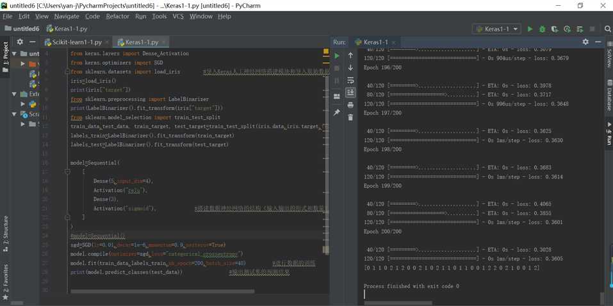The height and width of the screenshot is (306, 613).
Task: Open the Refactor menu
Action: (x=117, y=16)
